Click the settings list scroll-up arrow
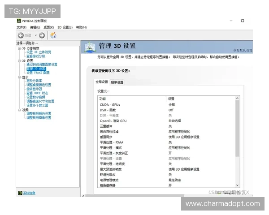The image size is (269, 215). (237, 98)
